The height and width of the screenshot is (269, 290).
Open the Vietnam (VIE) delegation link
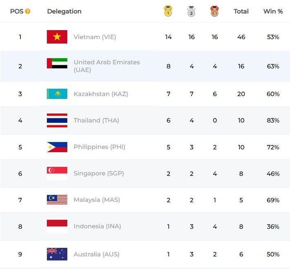coord(95,37)
